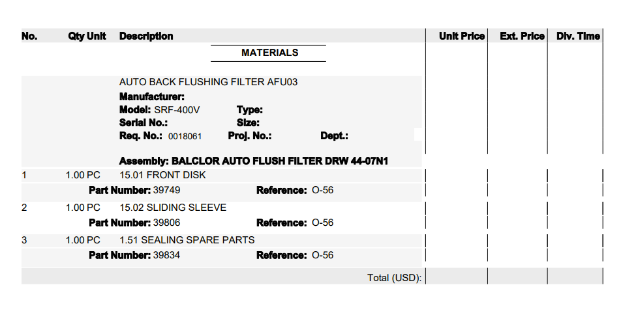This screenshot has width=623, height=313.
Task: Click the Unit Price cell for item 1
Action: tap(457, 175)
